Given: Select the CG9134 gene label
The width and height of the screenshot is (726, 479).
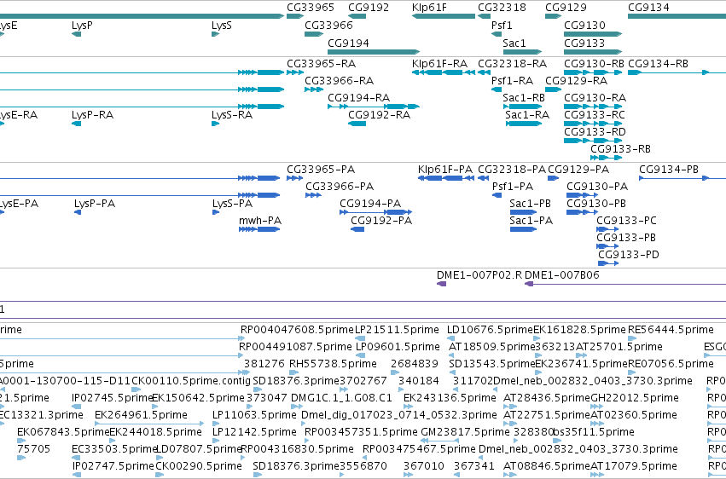Looking at the screenshot, I should coord(648,8).
